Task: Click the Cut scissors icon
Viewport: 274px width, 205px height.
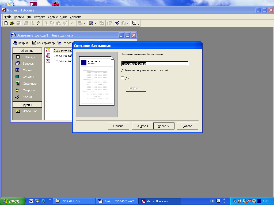Action: (46, 23)
